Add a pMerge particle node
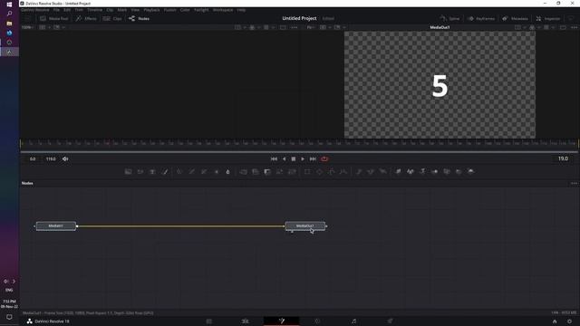Screen dimensions: 580x326 coord(371,171)
